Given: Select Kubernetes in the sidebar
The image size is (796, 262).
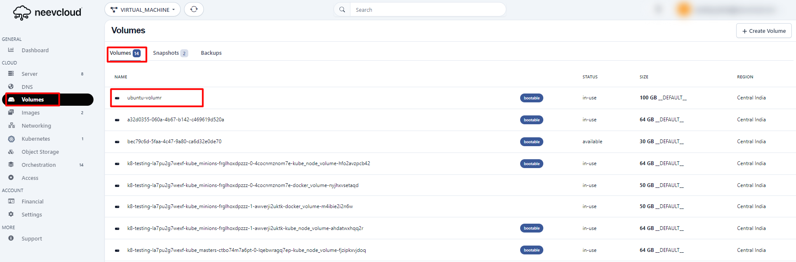Looking at the screenshot, I should coord(36,139).
